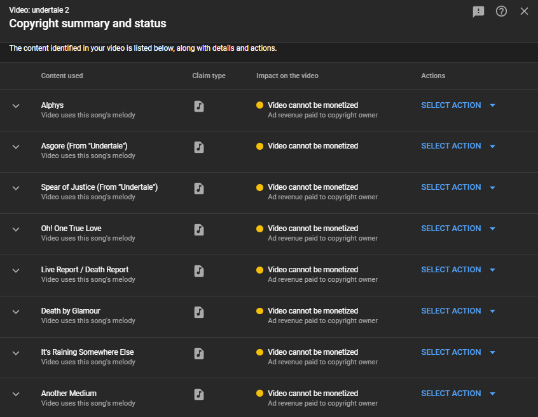The width and height of the screenshot is (538, 417).
Task: Click the yellow status dot for Another Medium
Action: tap(259, 393)
